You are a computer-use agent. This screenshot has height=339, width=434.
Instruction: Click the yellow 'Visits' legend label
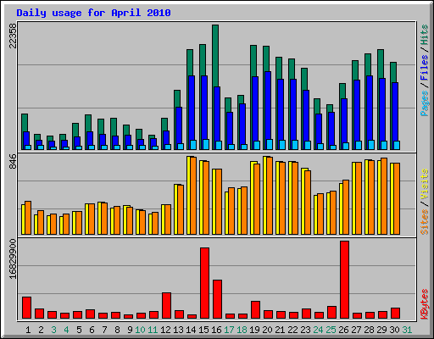tap(424, 185)
